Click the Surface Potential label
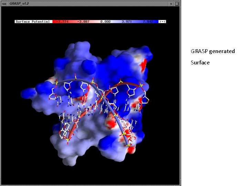 click(x=33, y=21)
